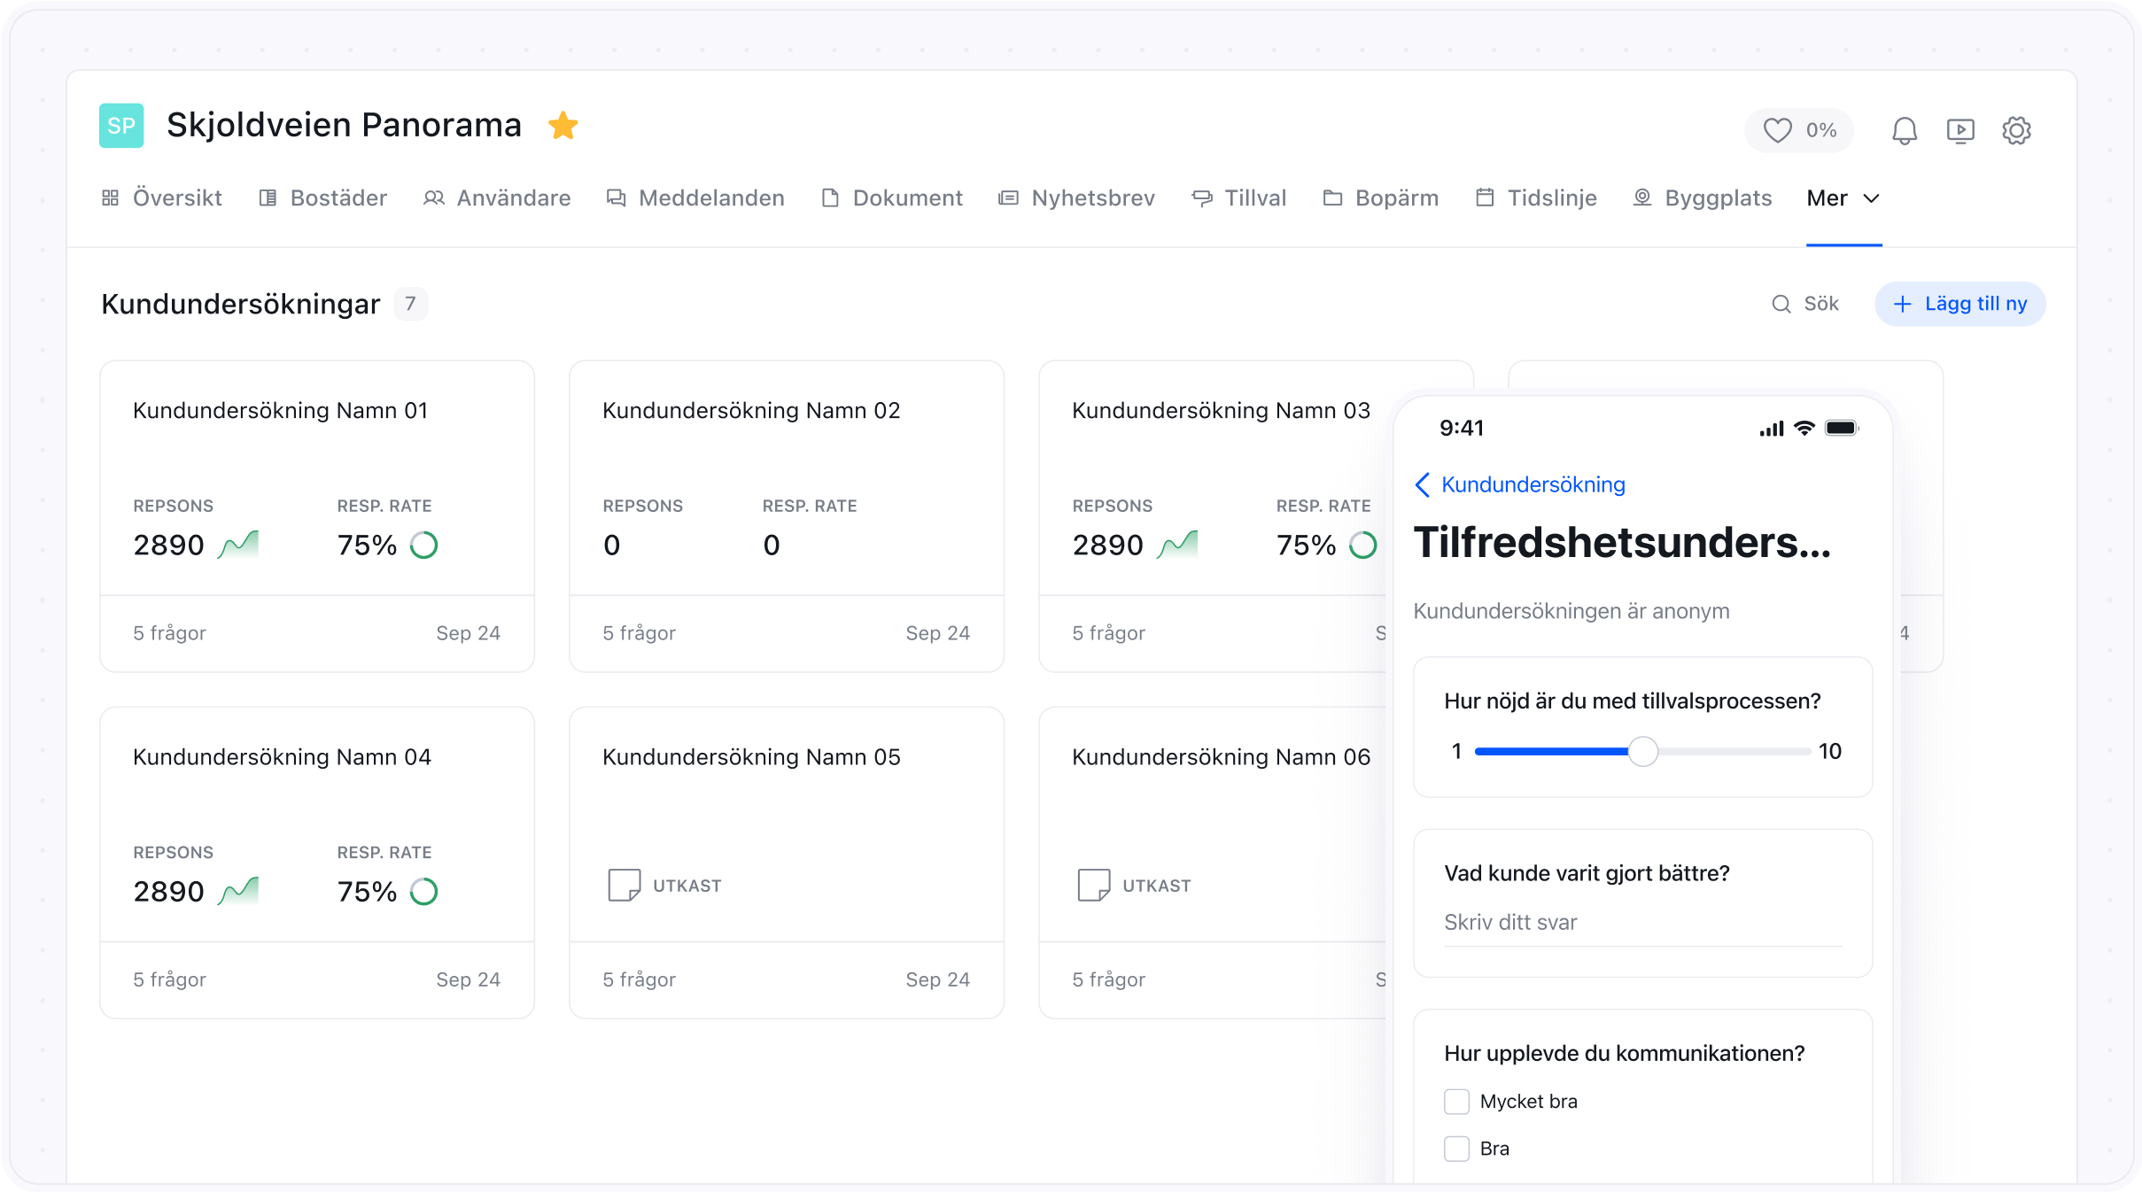Go back via Kundundersökning chevron

click(x=1423, y=484)
